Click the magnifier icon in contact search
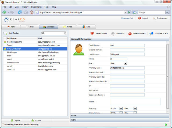172x128 pixels. click(x=43, y=33)
